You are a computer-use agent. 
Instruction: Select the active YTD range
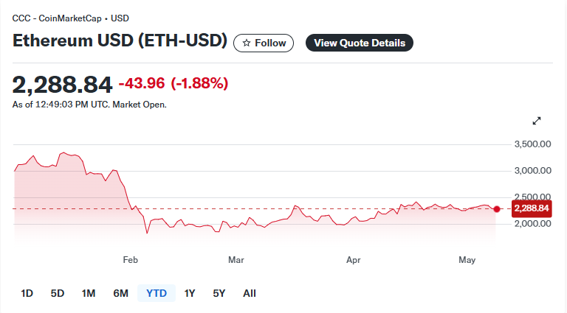click(157, 293)
